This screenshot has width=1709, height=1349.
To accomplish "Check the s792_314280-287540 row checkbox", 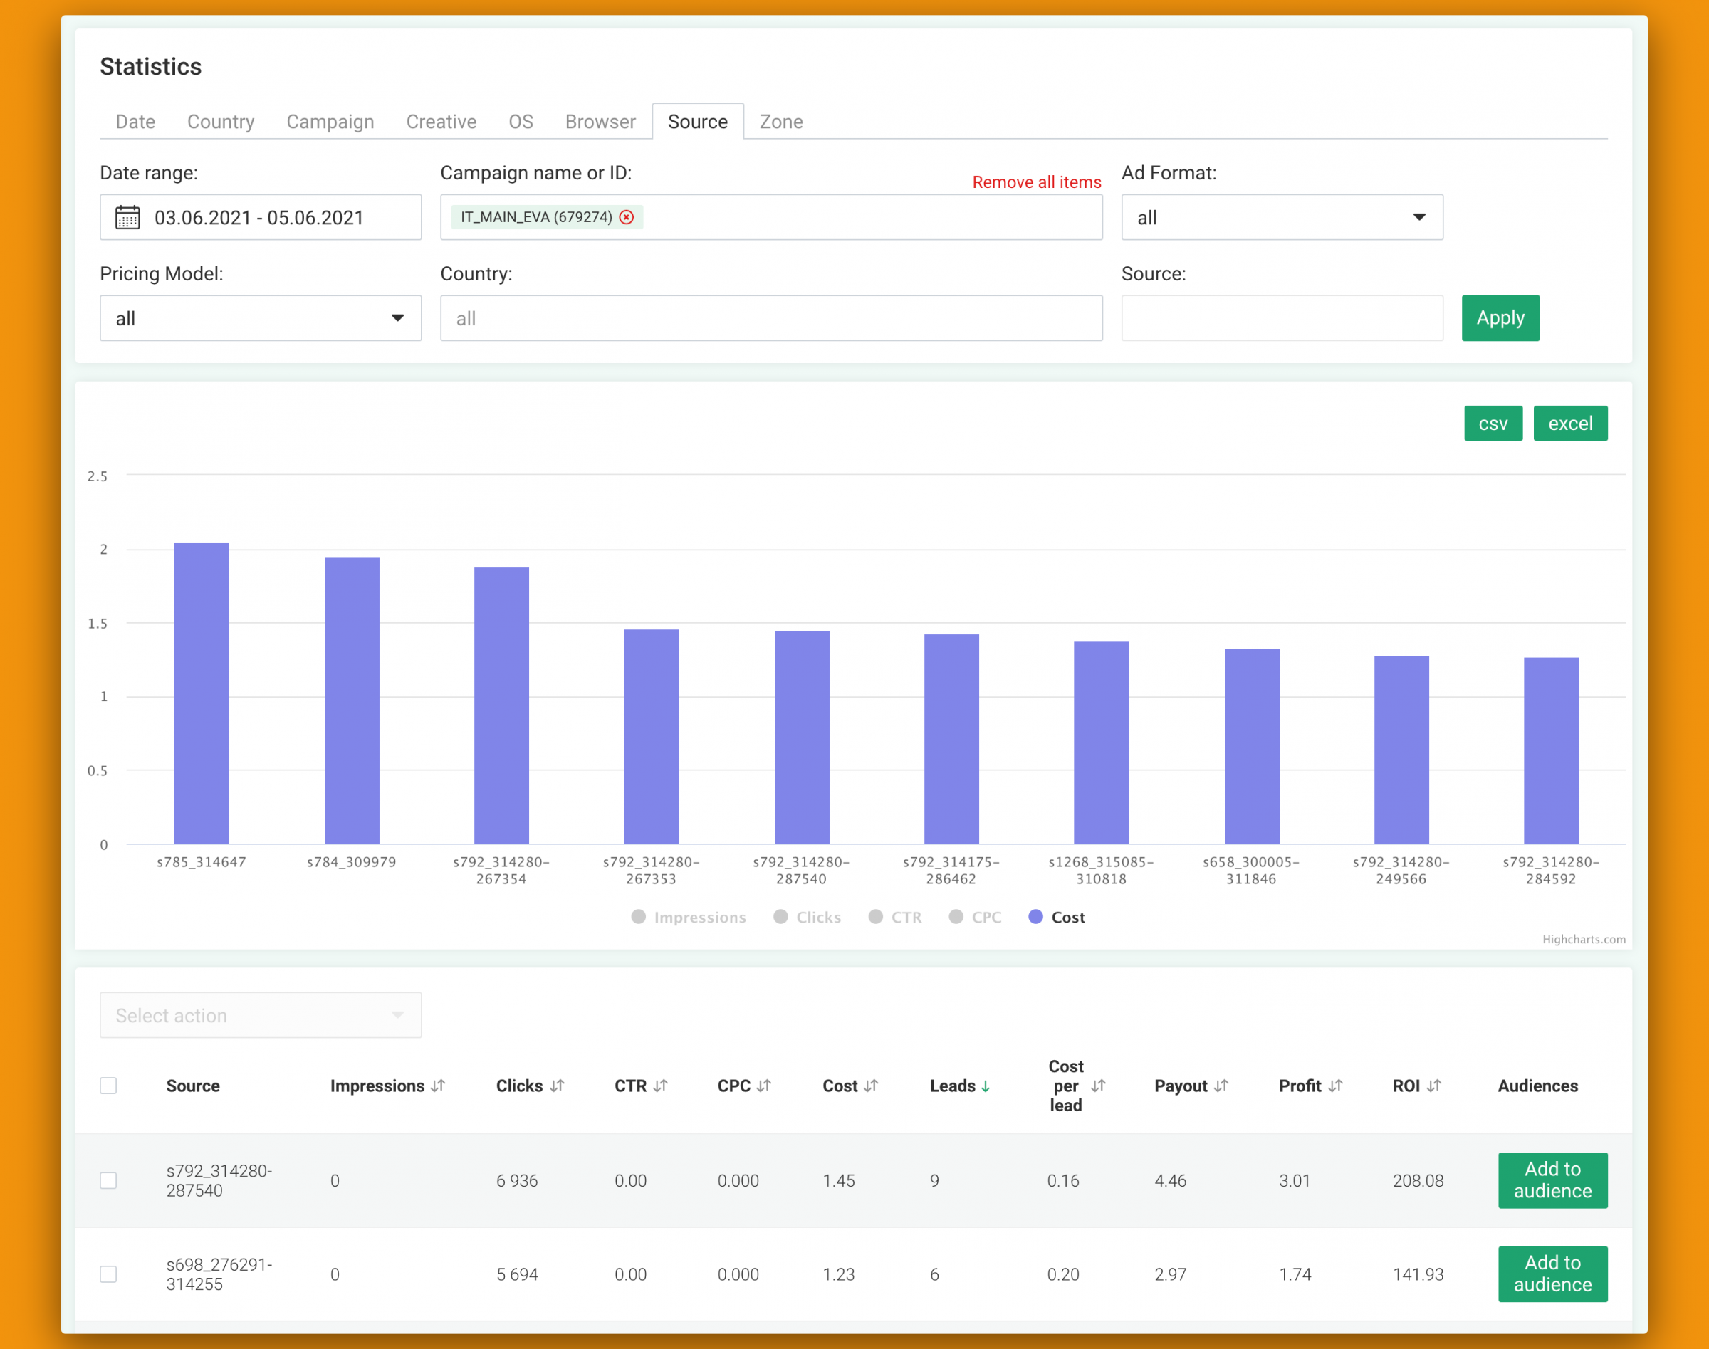I will click(108, 1181).
